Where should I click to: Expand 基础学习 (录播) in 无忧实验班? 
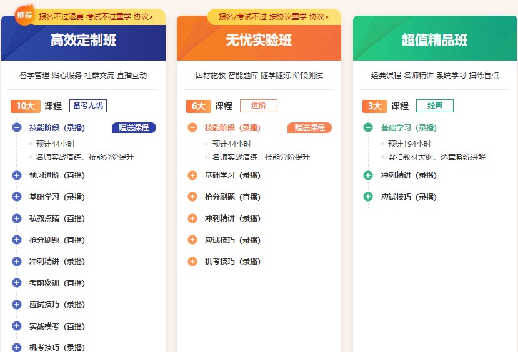[x=192, y=175]
